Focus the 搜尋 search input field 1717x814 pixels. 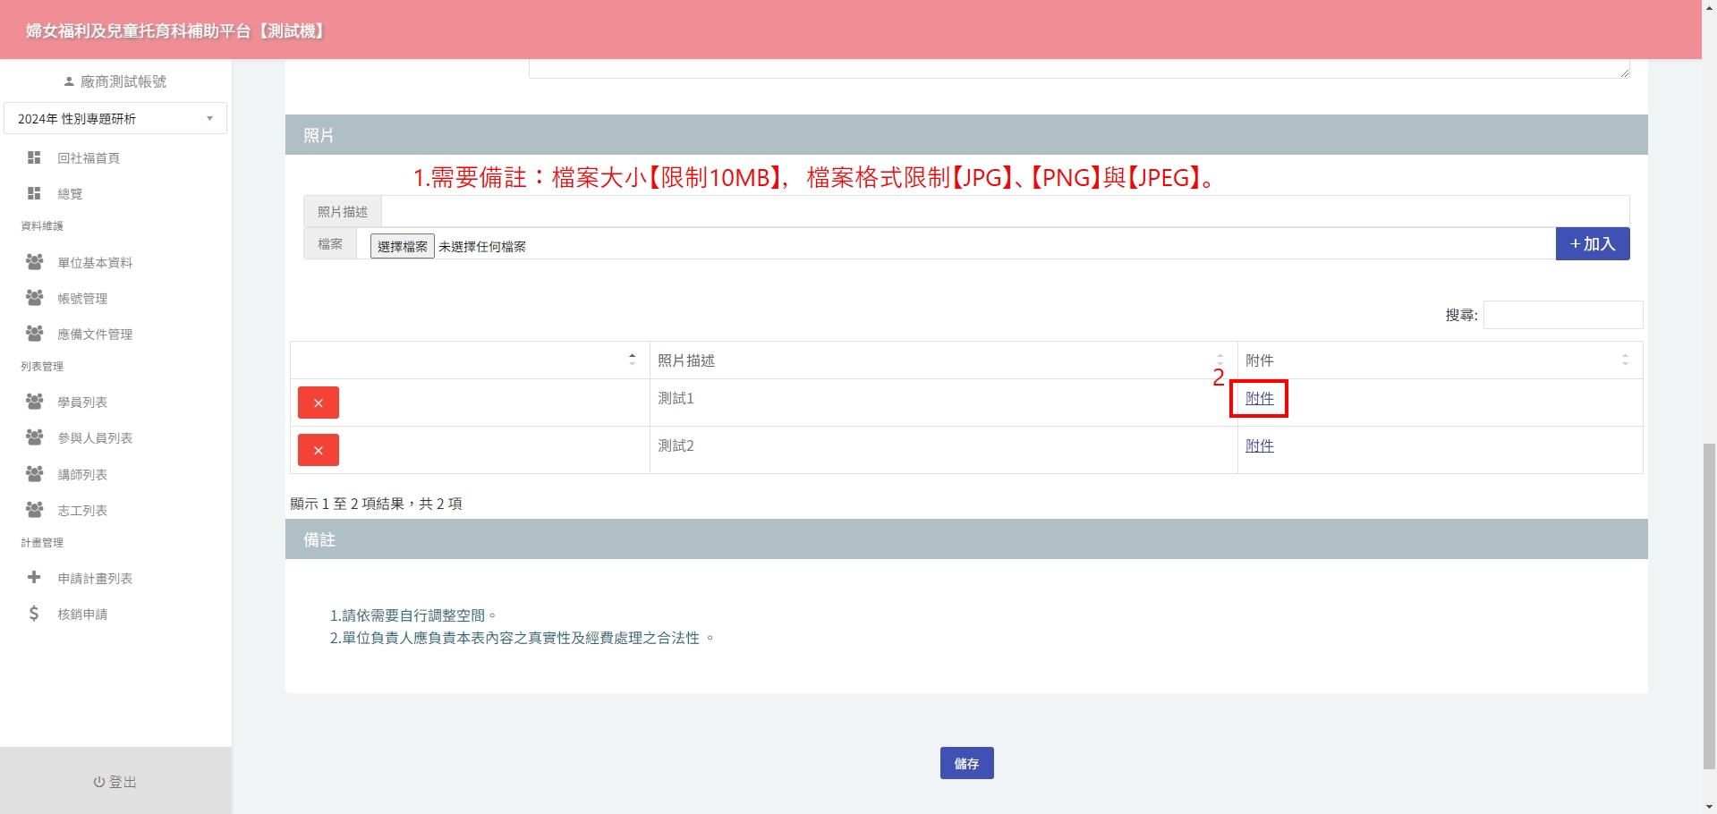click(1562, 315)
